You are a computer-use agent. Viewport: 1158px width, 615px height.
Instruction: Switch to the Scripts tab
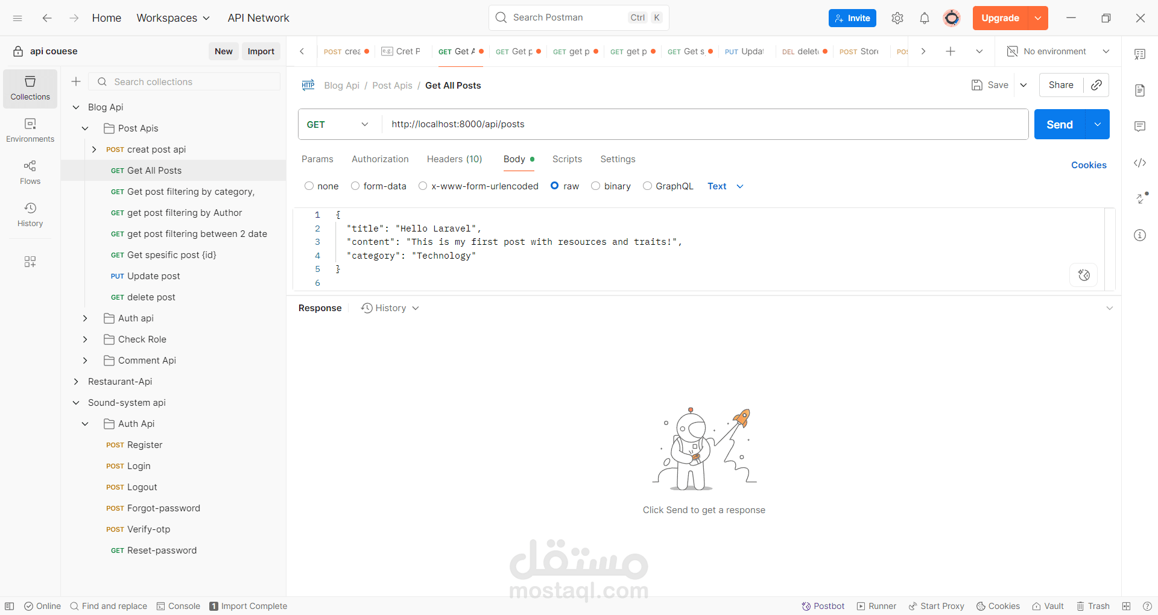tap(567, 159)
